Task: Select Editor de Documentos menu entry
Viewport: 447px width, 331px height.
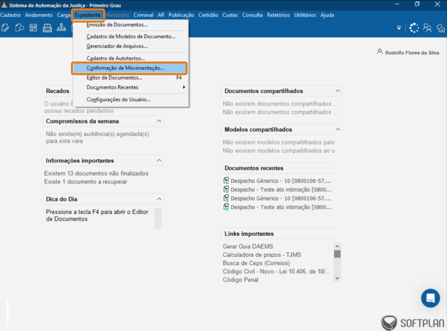Action: pos(131,78)
